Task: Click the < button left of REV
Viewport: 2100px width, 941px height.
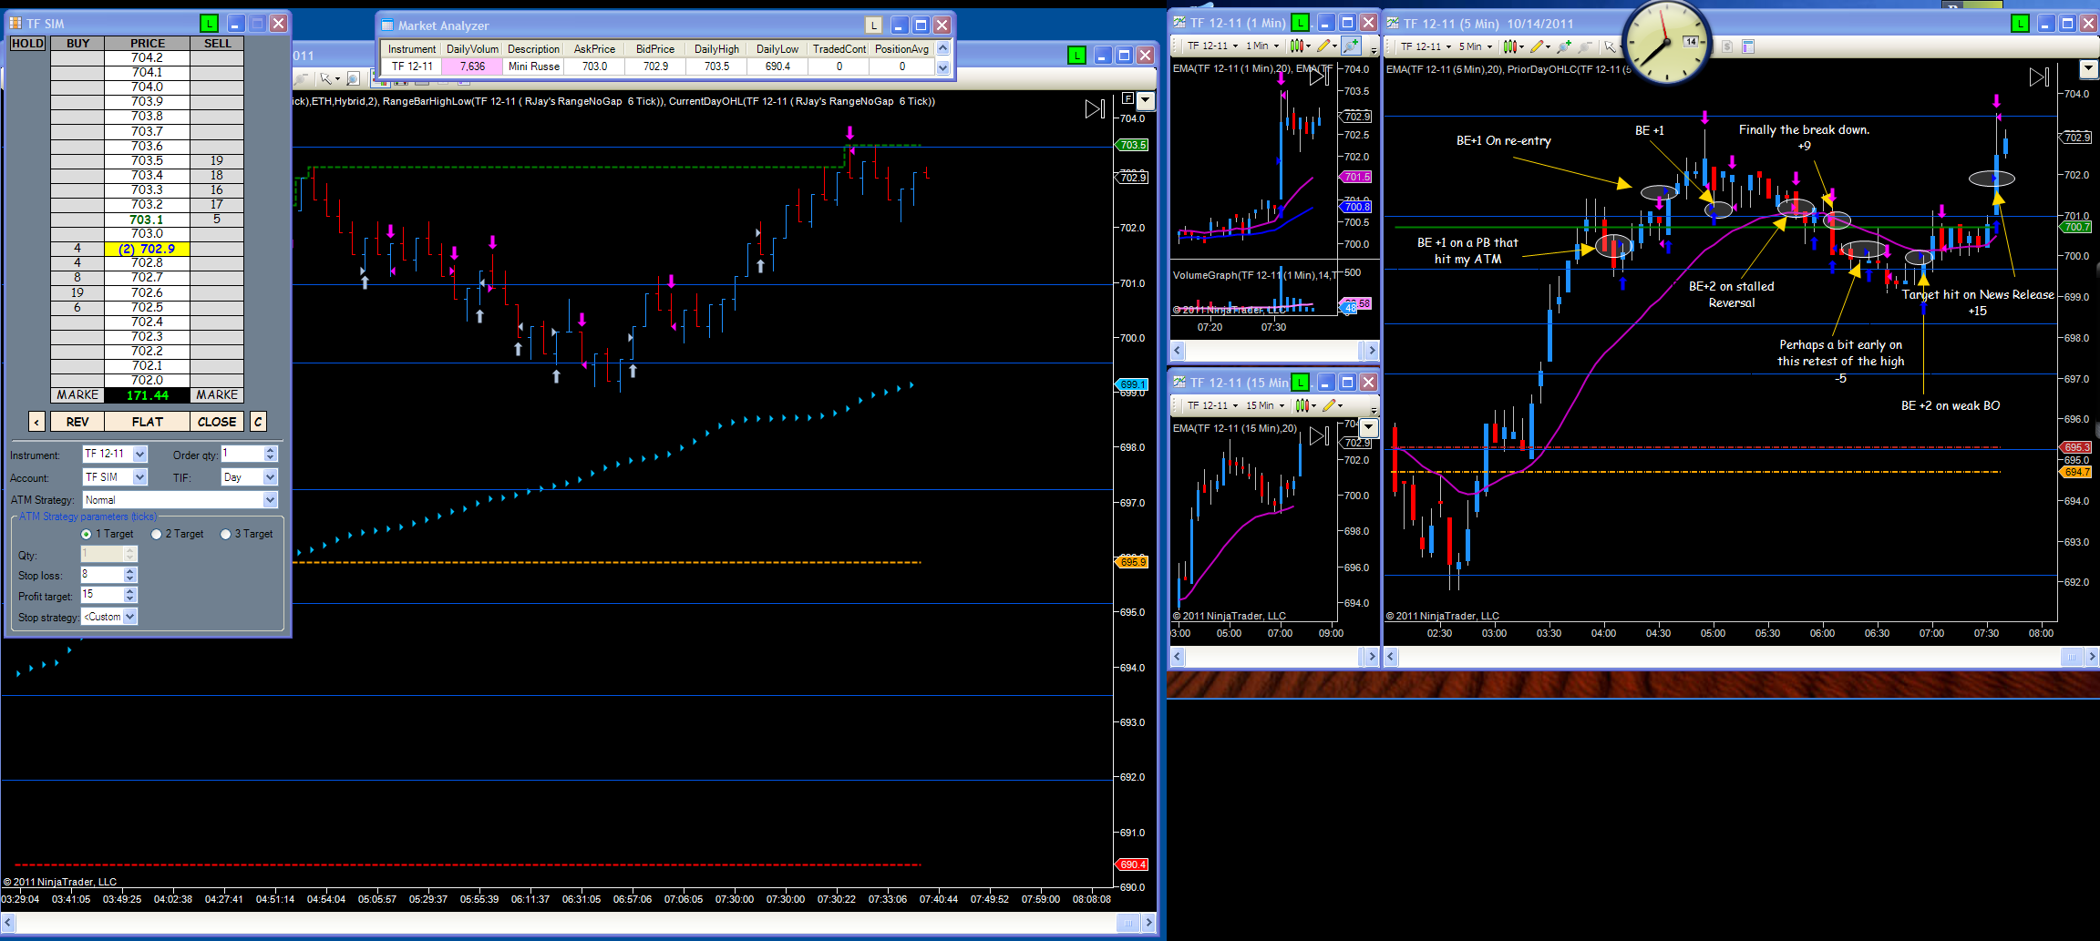Action: 36,422
